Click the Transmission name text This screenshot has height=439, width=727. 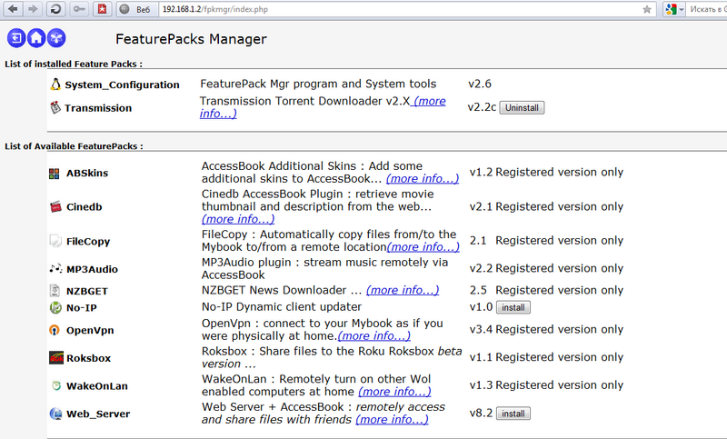point(98,108)
